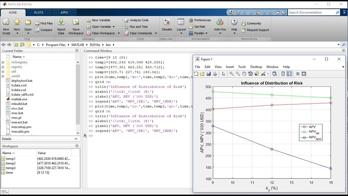
Task: Click the Open Variable button
Action: (101, 27)
